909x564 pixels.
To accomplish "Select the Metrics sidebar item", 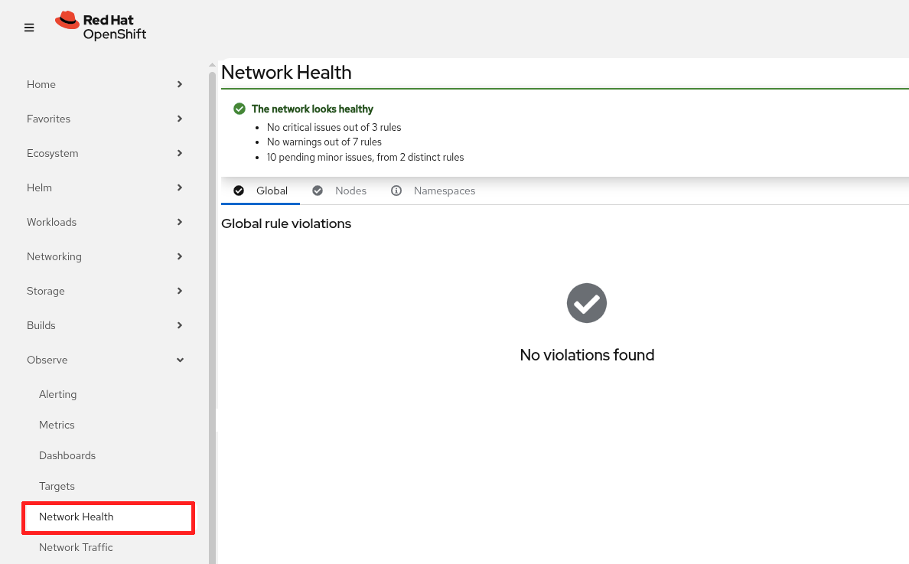I will coord(57,425).
